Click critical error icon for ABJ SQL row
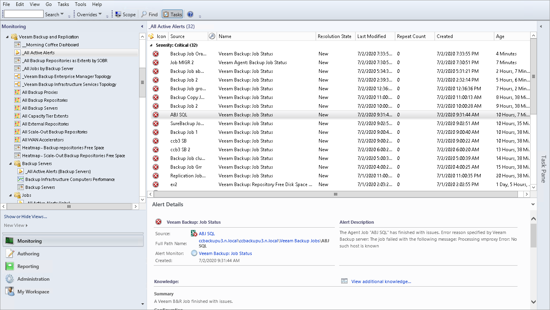The width and height of the screenshot is (550, 310). click(156, 115)
